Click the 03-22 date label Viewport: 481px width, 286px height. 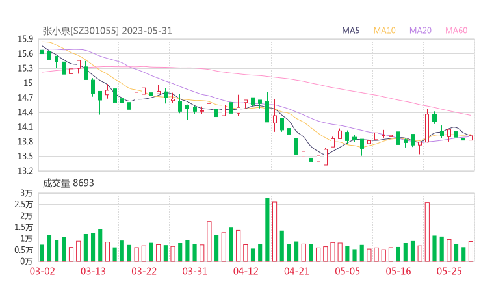tap(144, 271)
